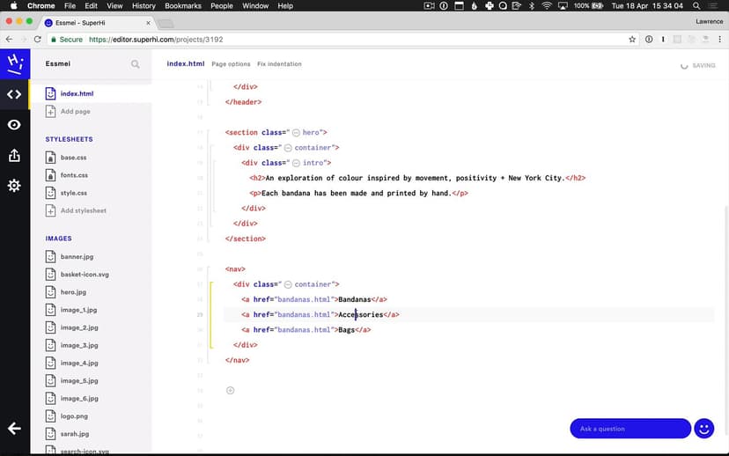The height and width of the screenshot is (456, 729).
Task: Click the smiley face help icon
Action: (703, 429)
